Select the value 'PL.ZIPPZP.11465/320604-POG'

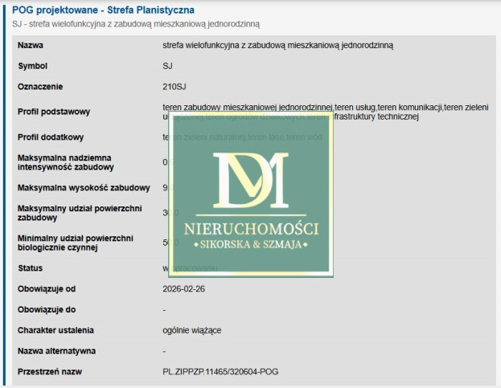click(220, 372)
